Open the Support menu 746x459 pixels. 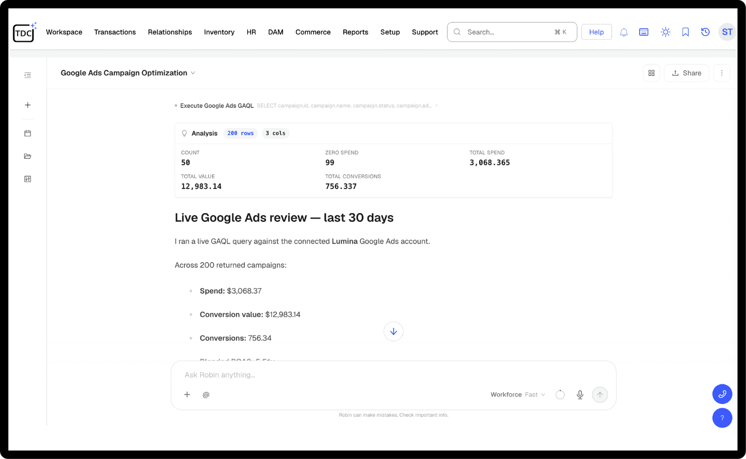click(425, 32)
